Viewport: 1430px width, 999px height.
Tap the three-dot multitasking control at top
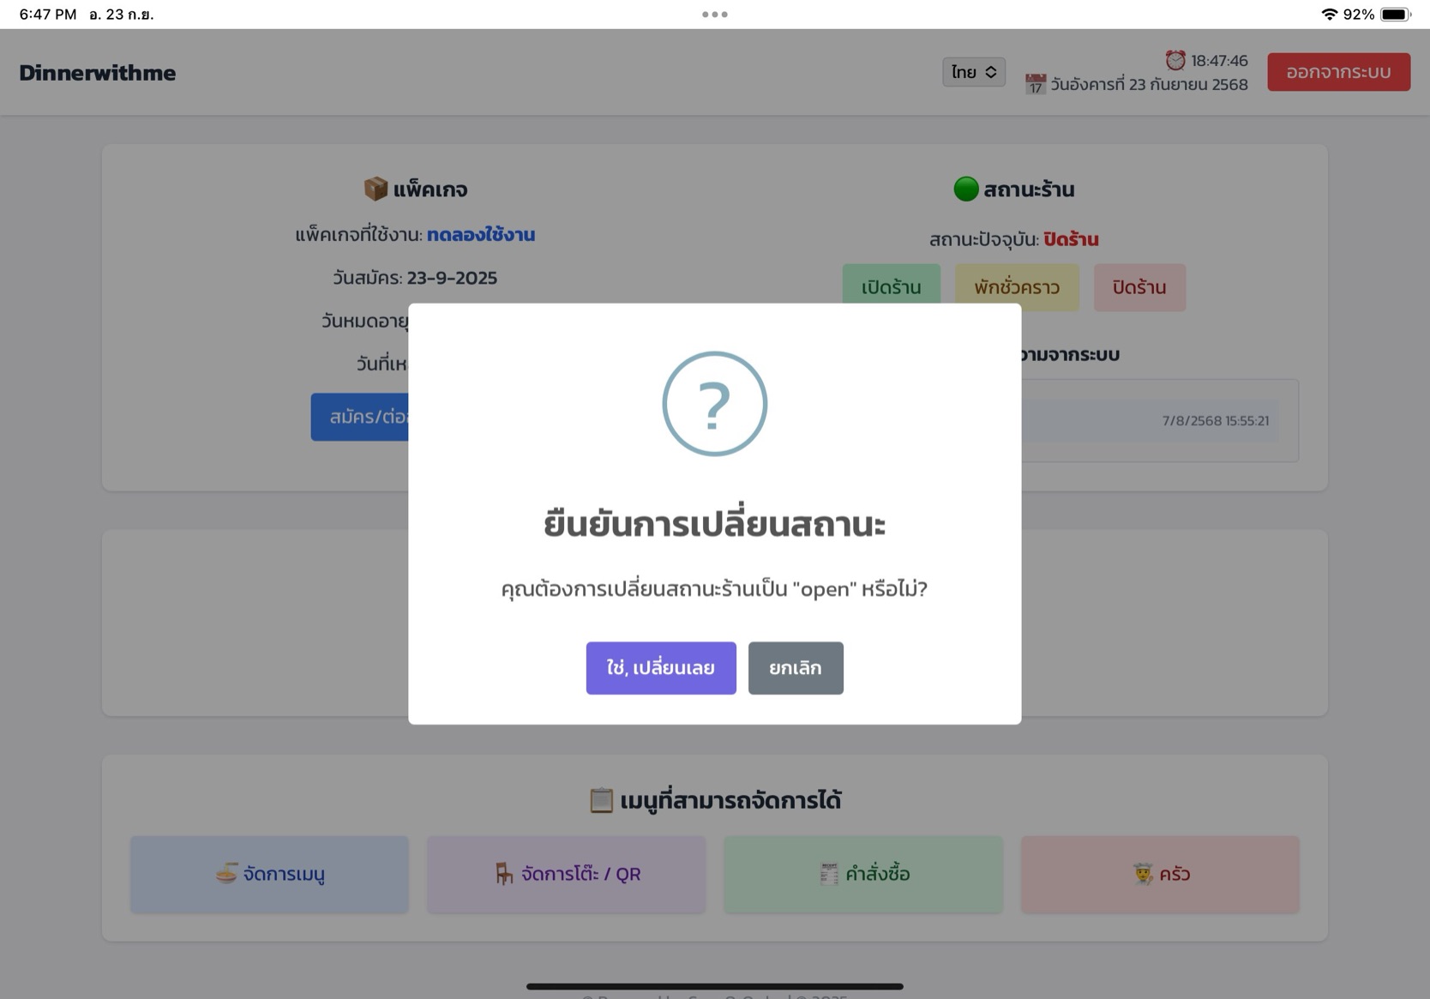tap(714, 15)
